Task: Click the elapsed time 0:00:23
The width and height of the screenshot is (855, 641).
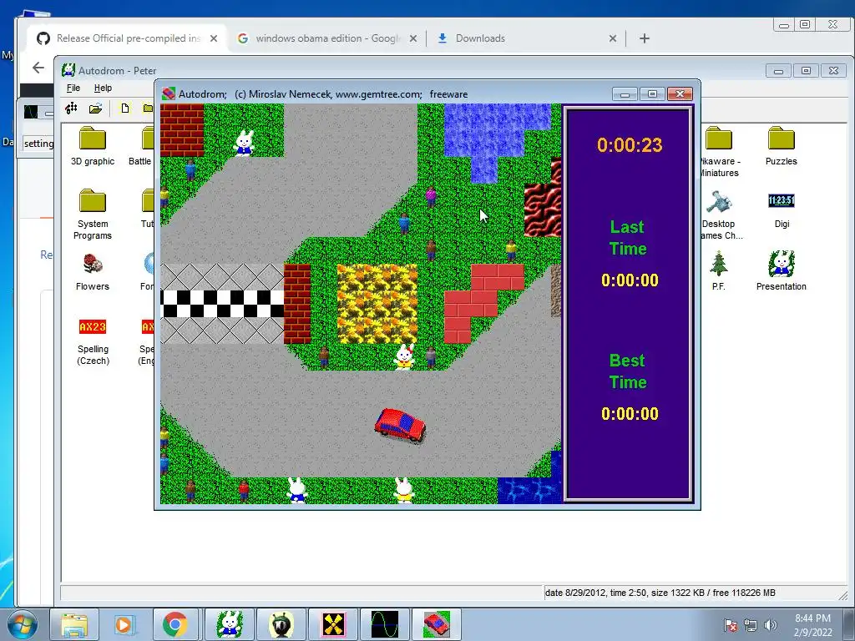Action: (630, 145)
